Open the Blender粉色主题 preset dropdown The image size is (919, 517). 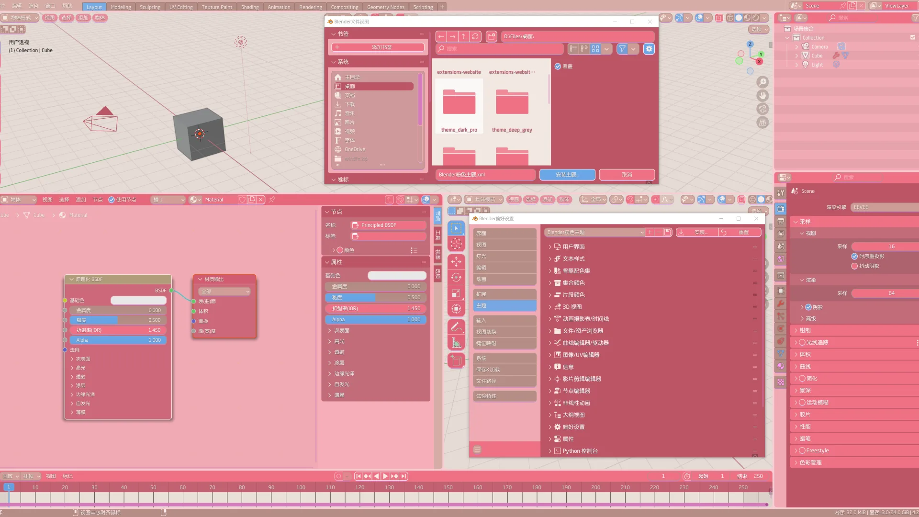click(594, 232)
